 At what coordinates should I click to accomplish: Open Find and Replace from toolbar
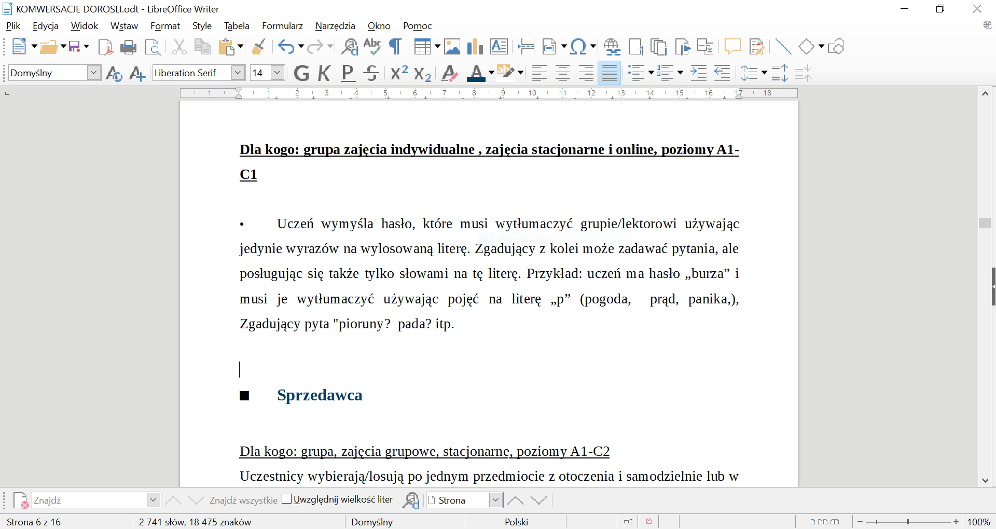coord(349,47)
